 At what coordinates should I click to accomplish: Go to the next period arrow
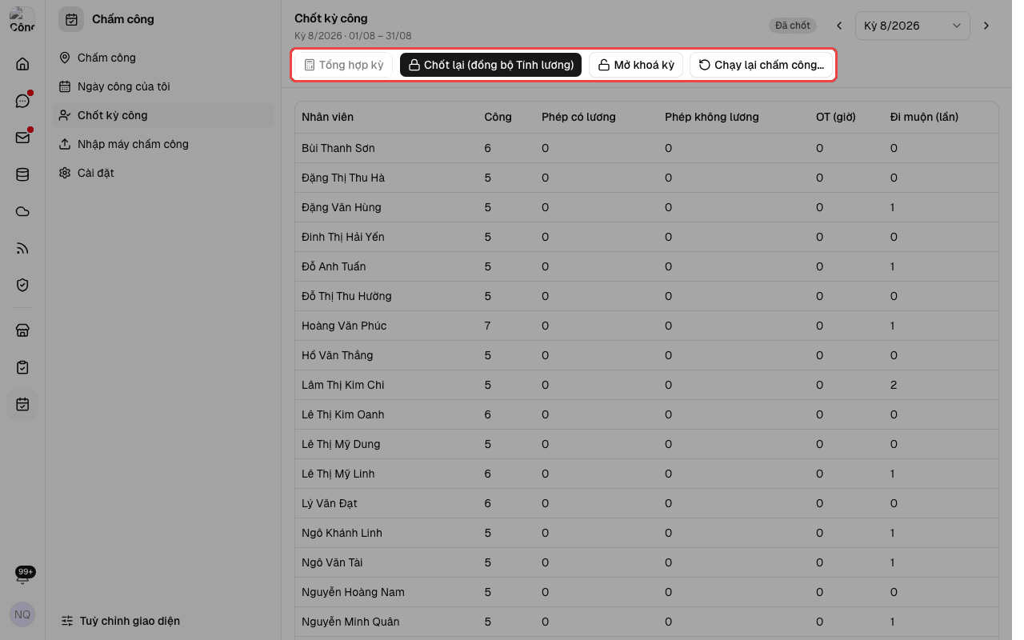(986, 26)
